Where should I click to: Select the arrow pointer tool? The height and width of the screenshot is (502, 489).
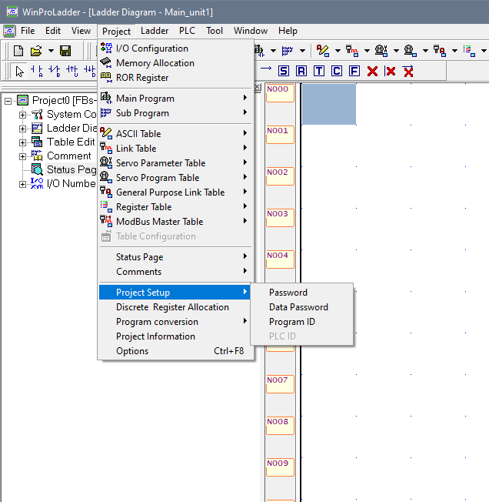19,71
